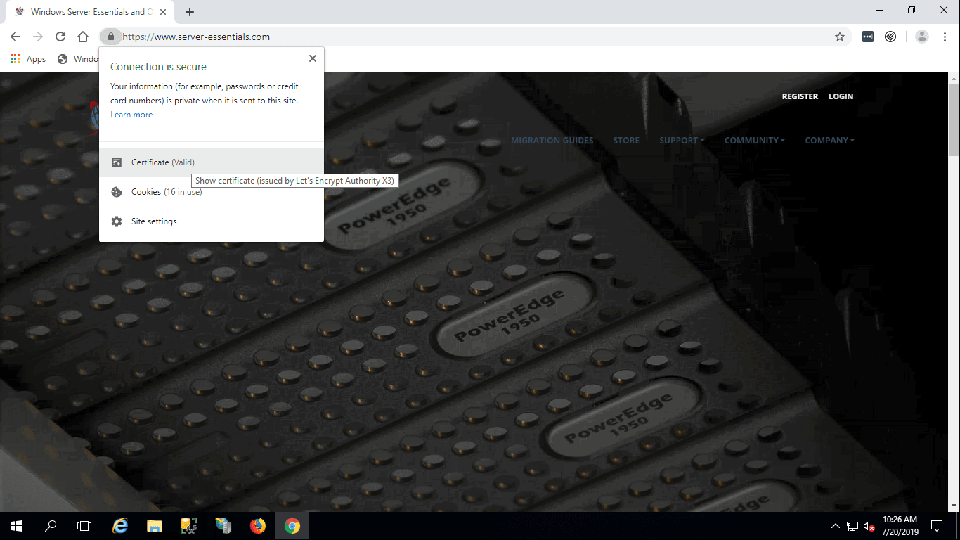Click the LOGIN link
The width and height of the screenshot is (960, 540).
pyautogui.click(x=841, y=96)
